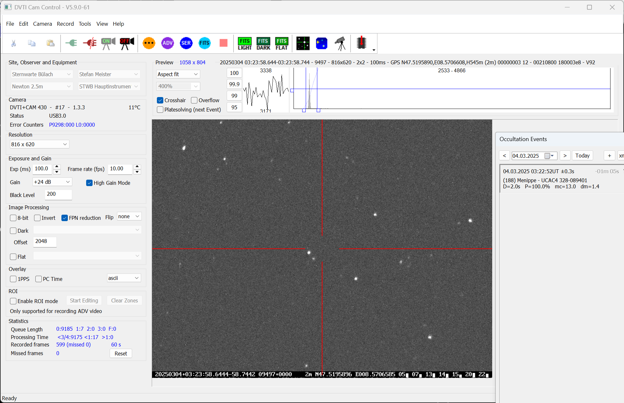Open calendar picker in Occultation Events date
The height and width of the screenshot is (403, 624).
coord(549,156)
